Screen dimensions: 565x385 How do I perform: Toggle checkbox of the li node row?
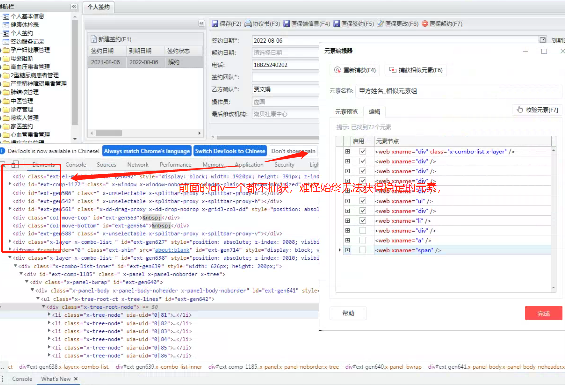tap(363, 221)
